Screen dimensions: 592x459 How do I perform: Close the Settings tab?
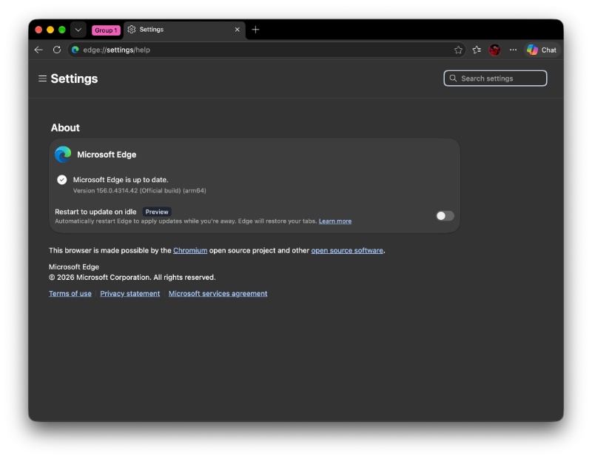(237, 30)
